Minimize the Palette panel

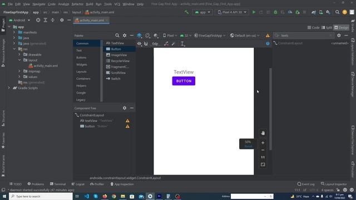pyautogui.click(x=132, y=36)
